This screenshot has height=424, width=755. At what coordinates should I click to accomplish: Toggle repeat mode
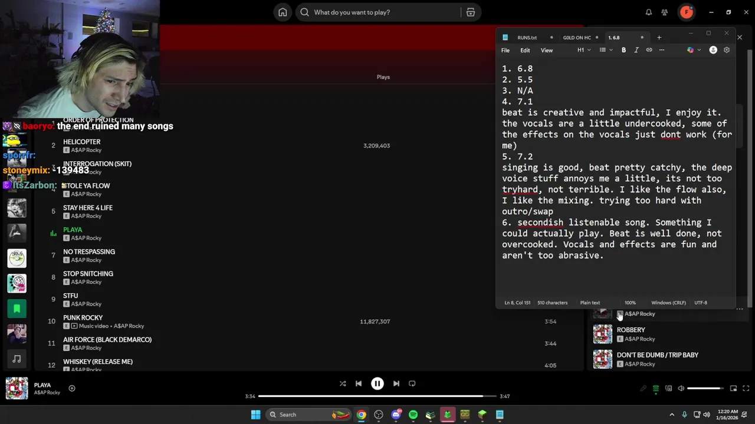[x=412, y=383]
